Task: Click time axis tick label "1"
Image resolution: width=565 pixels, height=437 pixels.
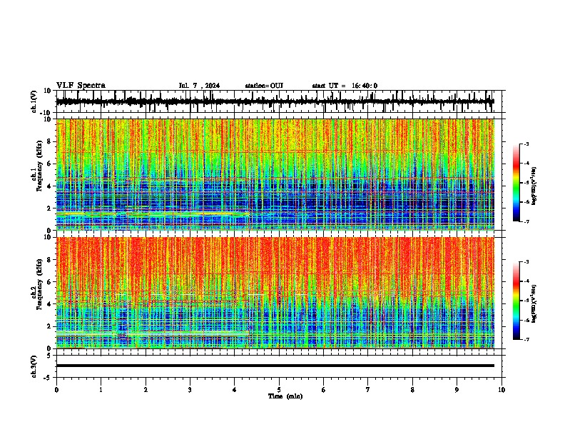Action: [101, 390]
